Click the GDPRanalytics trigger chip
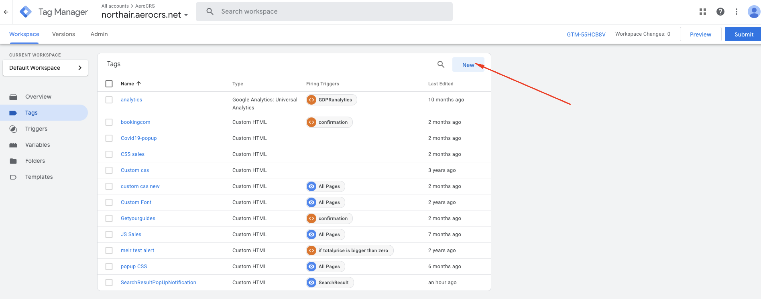Screen dimensions: 761x299 (332, 100)
